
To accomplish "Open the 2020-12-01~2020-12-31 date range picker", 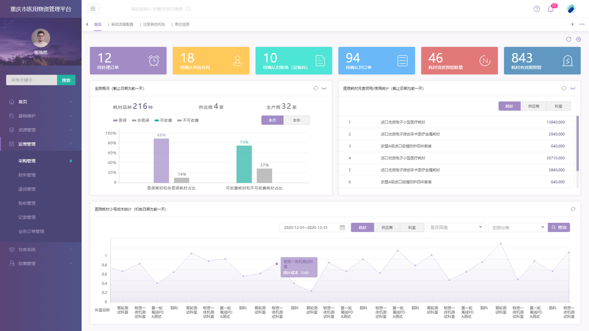I will pos(312,227).
